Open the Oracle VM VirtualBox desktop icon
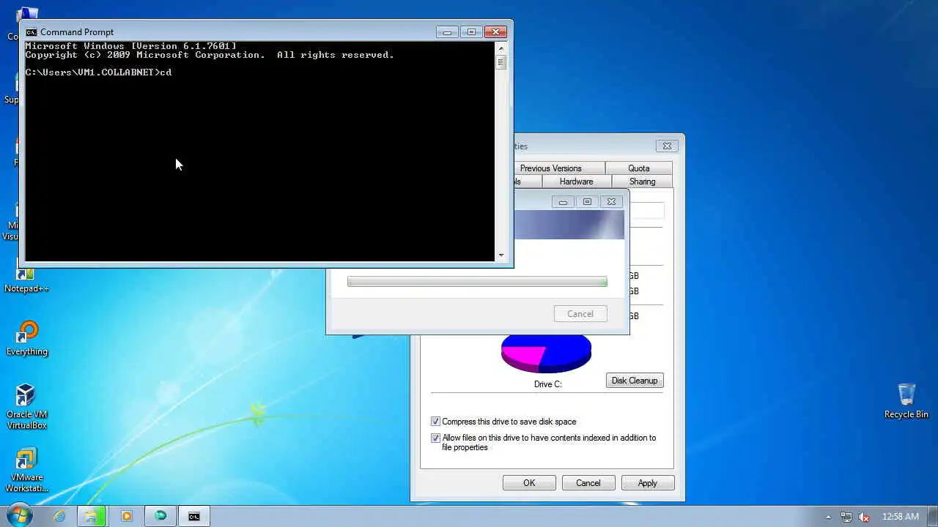Screen dimensions: 938x527 pos(27,406)
